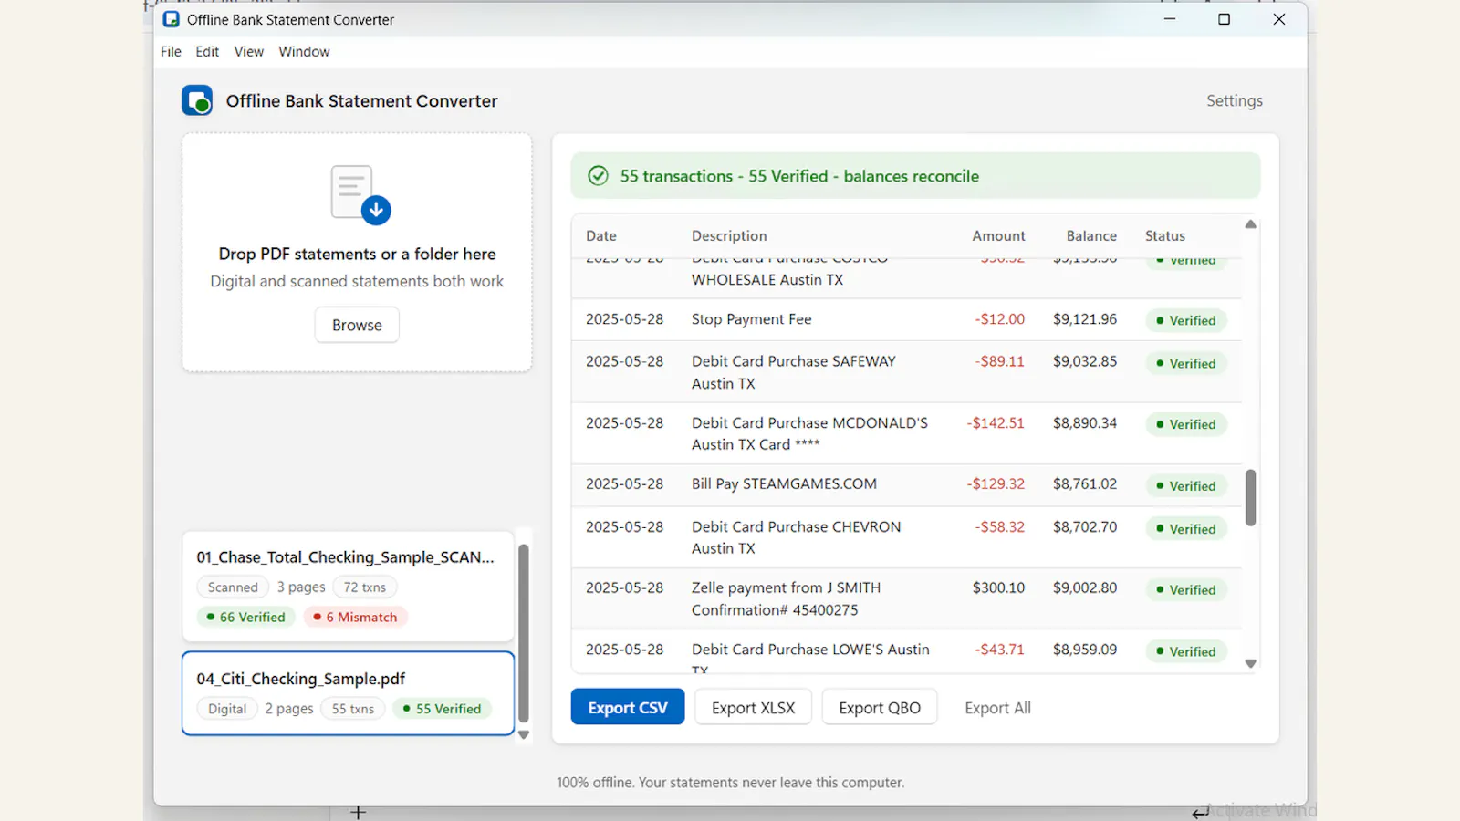This screenshot has width=1460, height=821.
Task: Open the File menu
Action: click(x=171, y=52)
